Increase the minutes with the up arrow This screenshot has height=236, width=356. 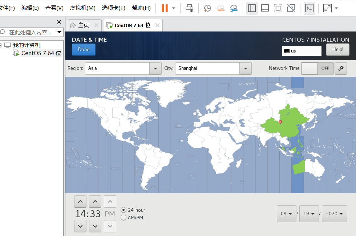95,202
